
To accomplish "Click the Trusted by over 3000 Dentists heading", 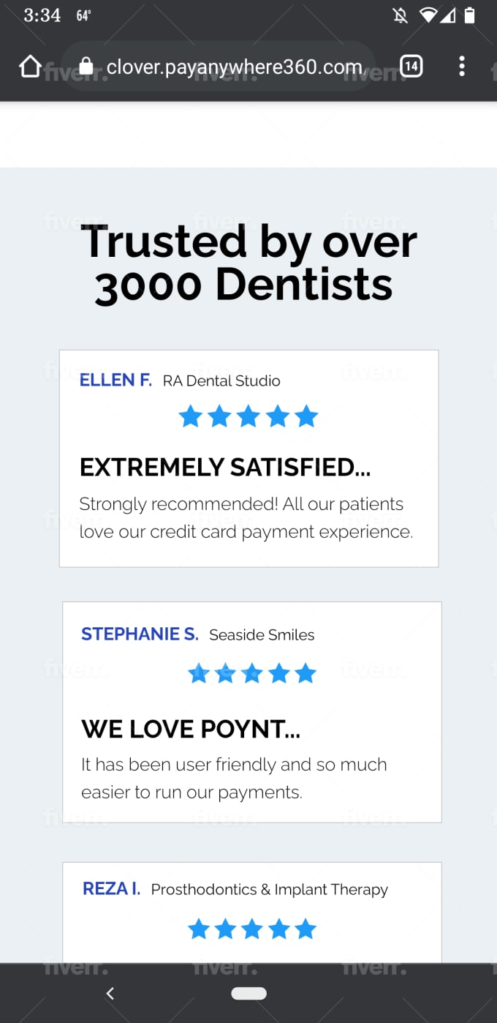I will click(248, 263).
